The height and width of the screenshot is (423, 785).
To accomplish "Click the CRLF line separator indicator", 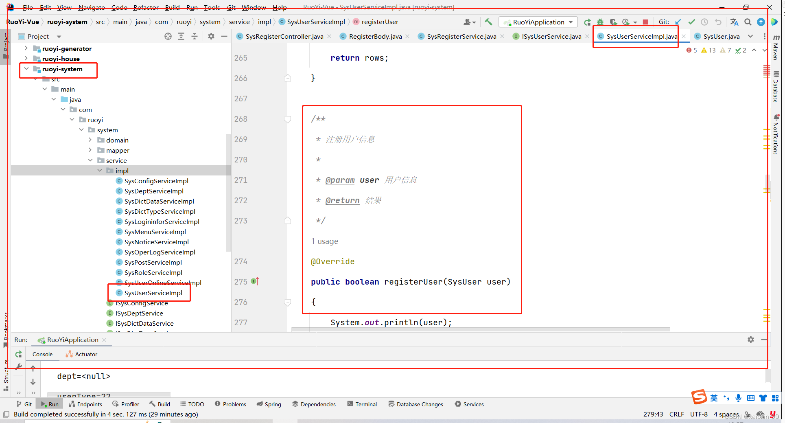I will click(676, 414).
